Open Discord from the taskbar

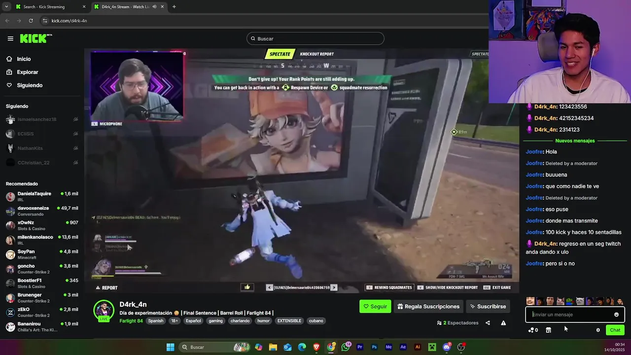447,347
